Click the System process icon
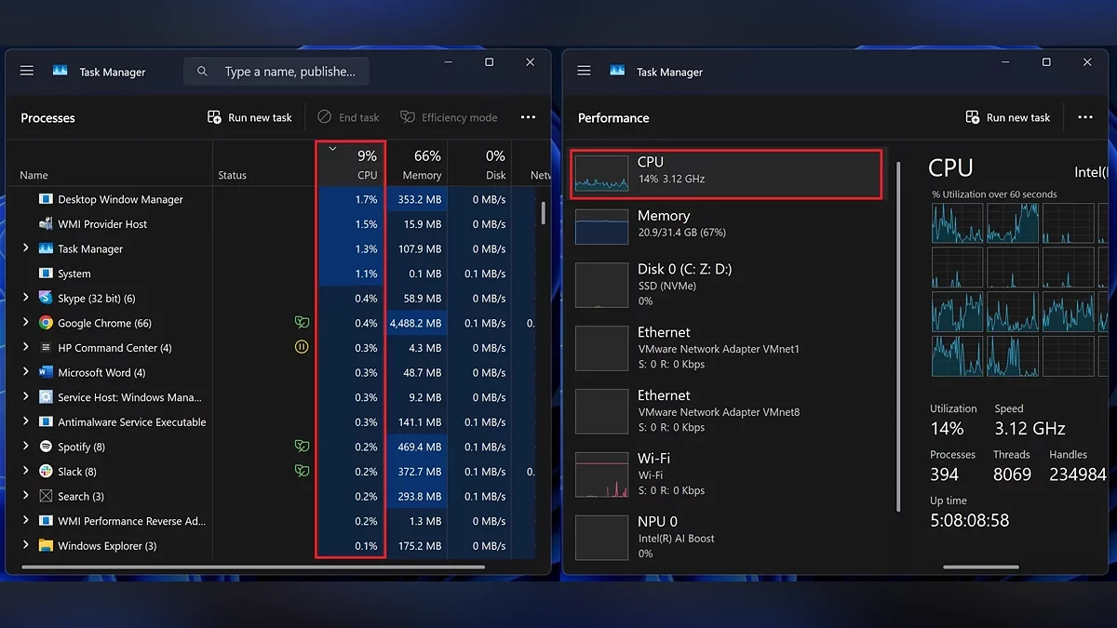The height and width of the screenshot is (628, 1117). coord(46,274)
